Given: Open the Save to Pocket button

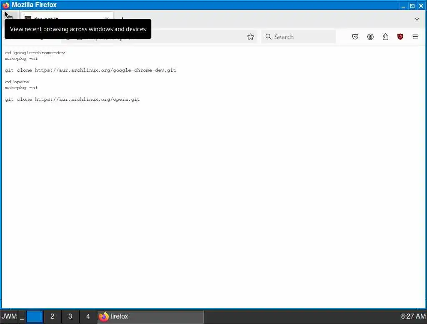Looking at the screenshot, I should point(355,37).
